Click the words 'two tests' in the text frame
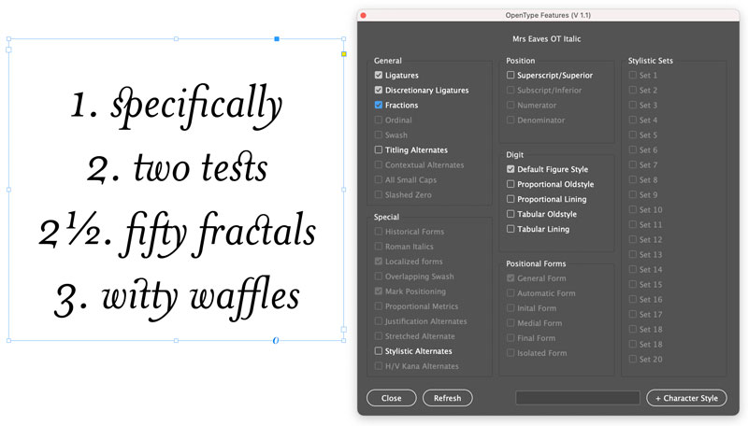The width and height of the screenshot is (748, 426). click(200, 168)
